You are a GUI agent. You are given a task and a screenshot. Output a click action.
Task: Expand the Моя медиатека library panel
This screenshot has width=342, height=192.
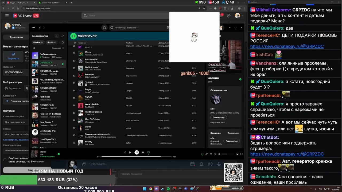click(x=63, y=36)
